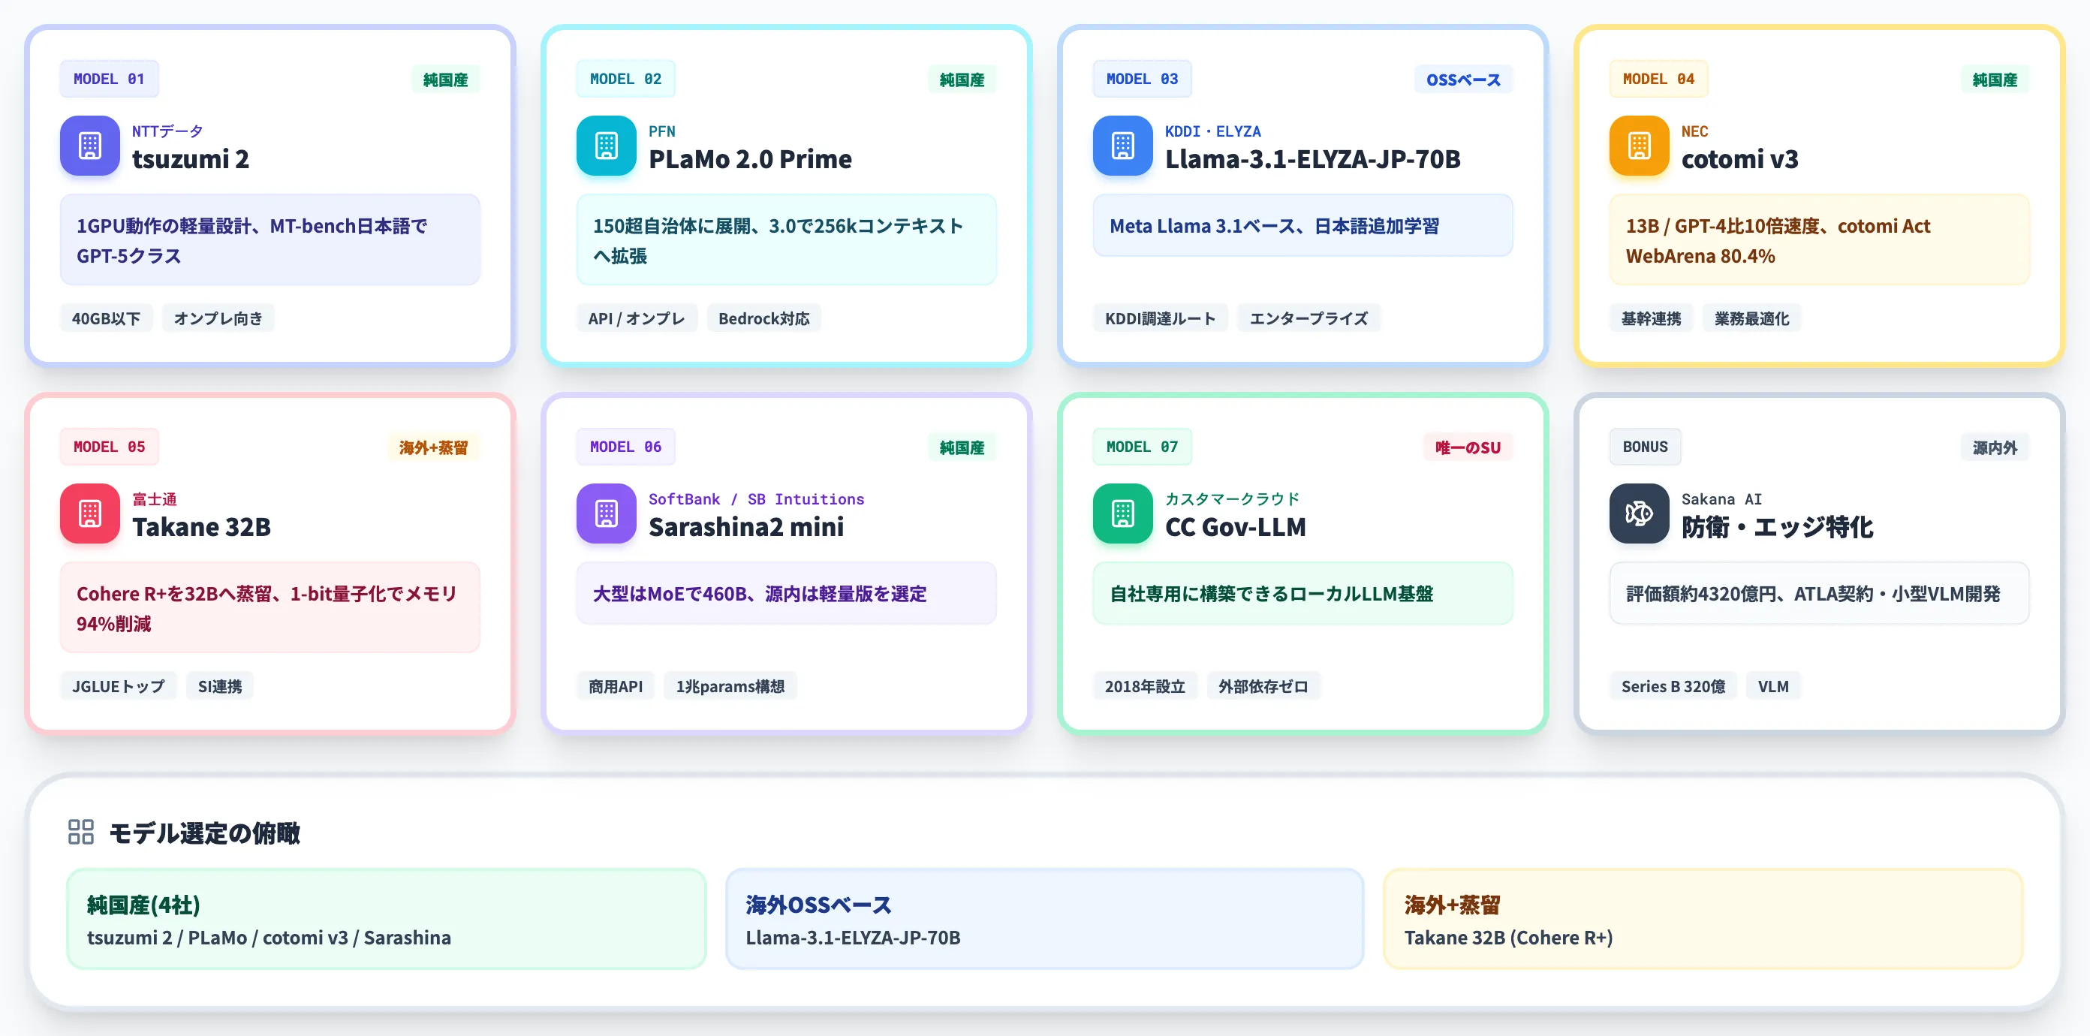
Task: Select the MODEL 07 badge
Action: [x=1143, y=446]
